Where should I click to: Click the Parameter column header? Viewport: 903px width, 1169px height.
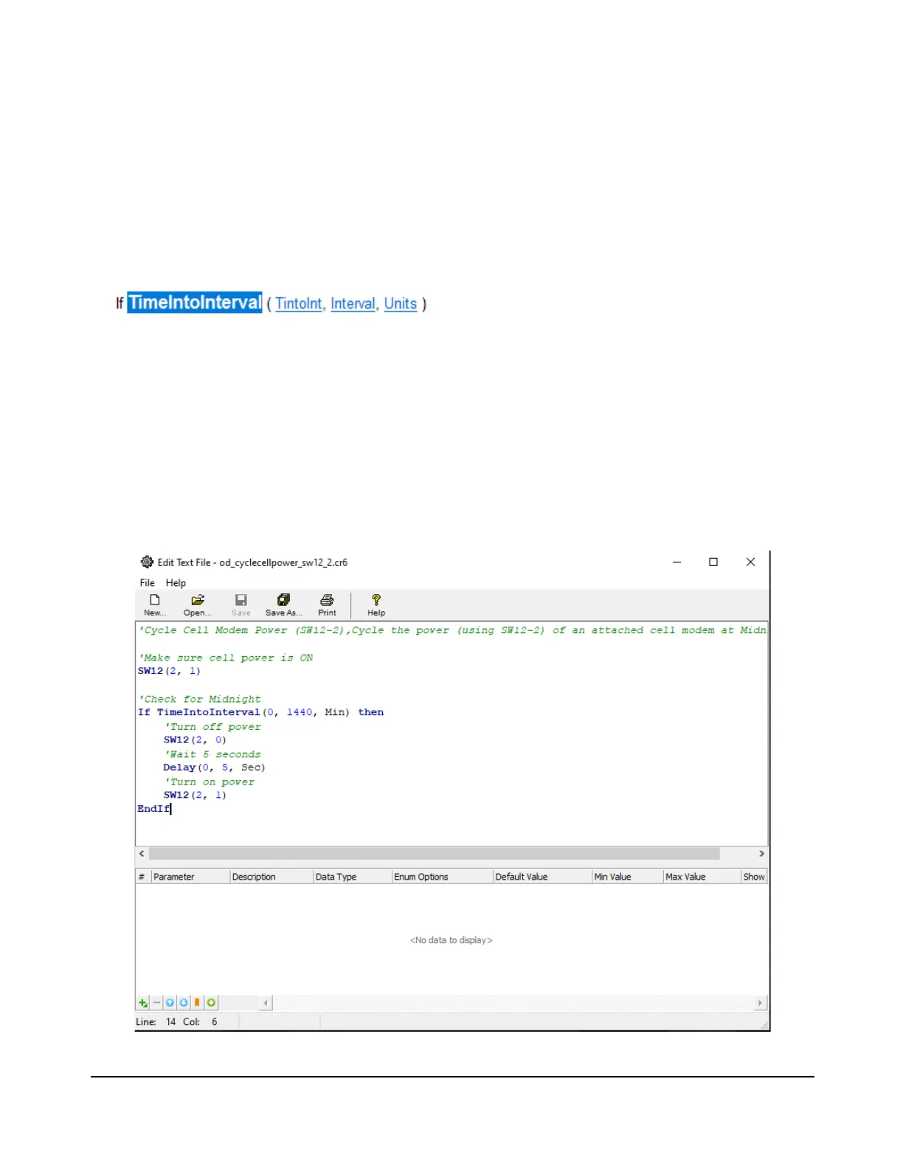190,877
